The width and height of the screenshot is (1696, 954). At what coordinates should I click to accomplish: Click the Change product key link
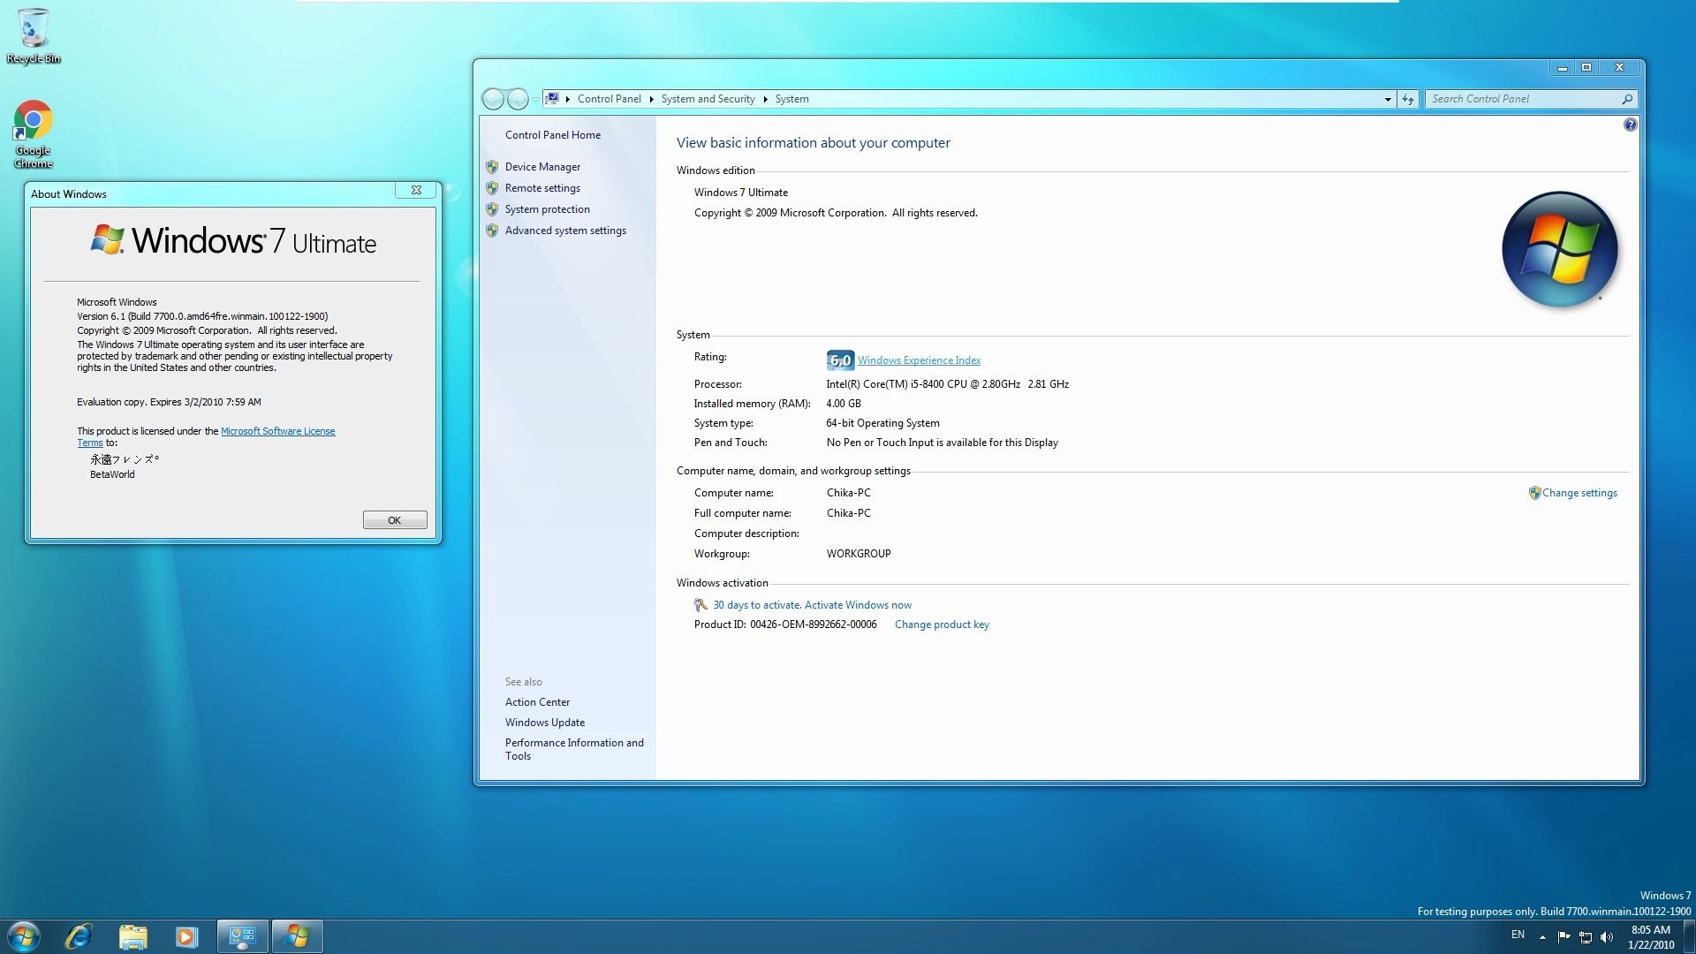942,625
